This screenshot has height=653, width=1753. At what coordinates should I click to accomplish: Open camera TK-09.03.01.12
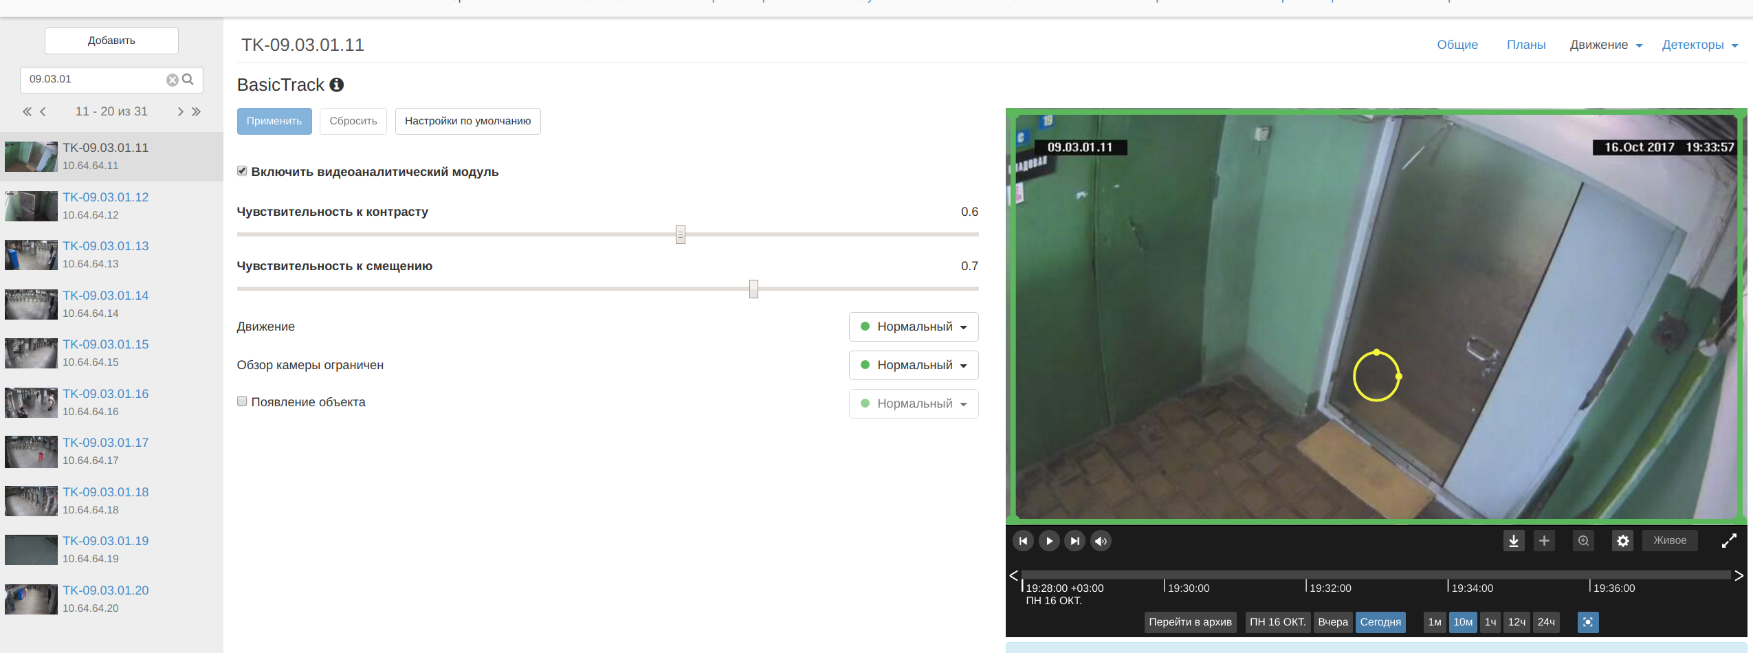pyautogui.click(x=105, y=197)
